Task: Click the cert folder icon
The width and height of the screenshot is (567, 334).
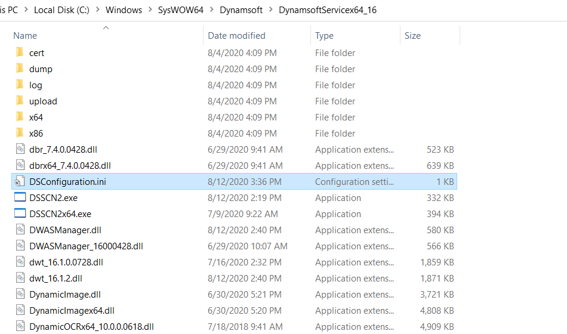Action: pos(20,52)
